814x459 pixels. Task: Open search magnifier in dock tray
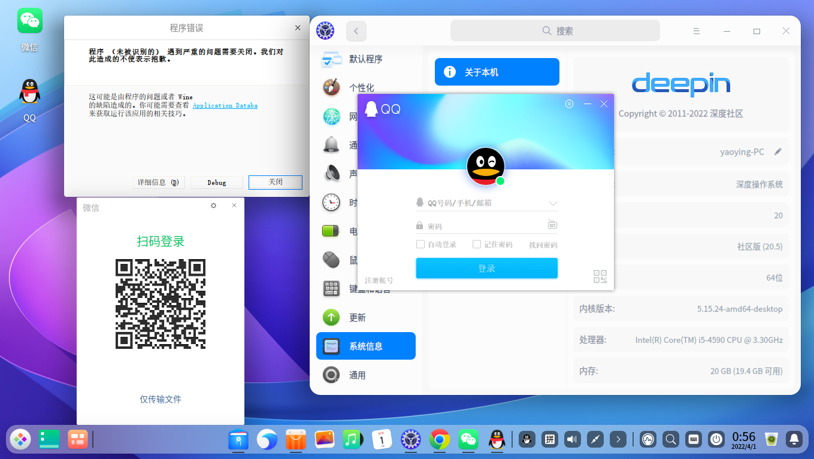tap(671, 440)
